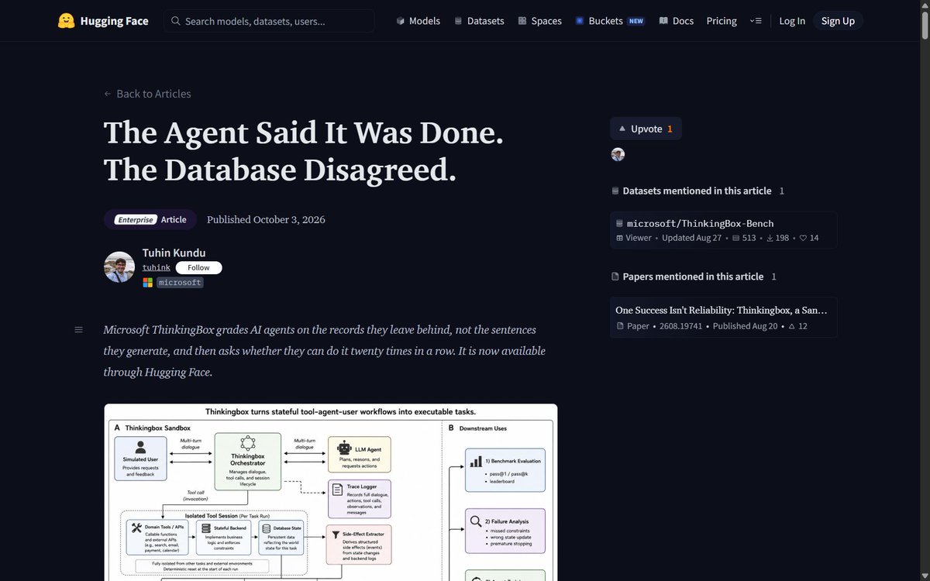This screenshot has width=930, height=581.
Task: Click the Enterprise Article badge
Action: coord(150,219)
